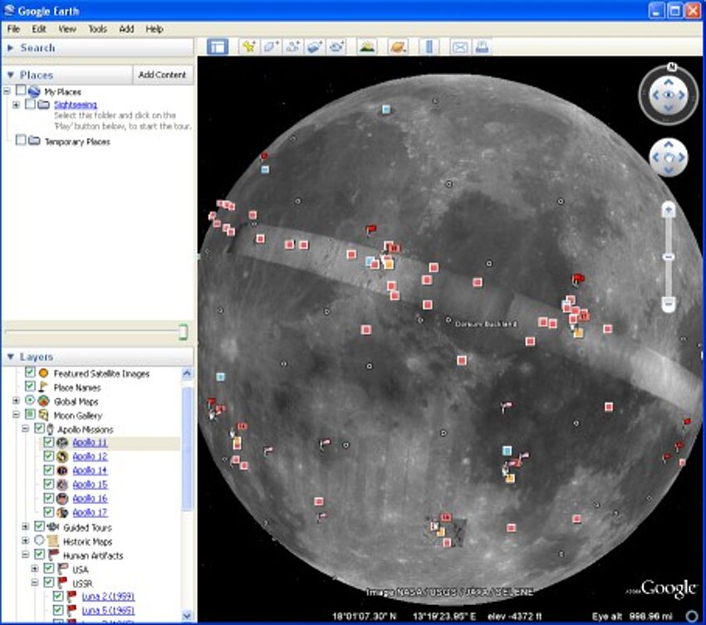Add a polygon using the toolbar icon
This screenshot has width=706, height=625.
coord(271,46)
